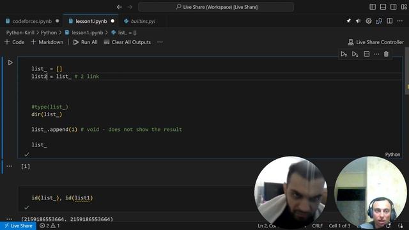The height and width of the screenshot is (230, 409).
Task: Add a new Code cell
Action: tap(15, 42)
